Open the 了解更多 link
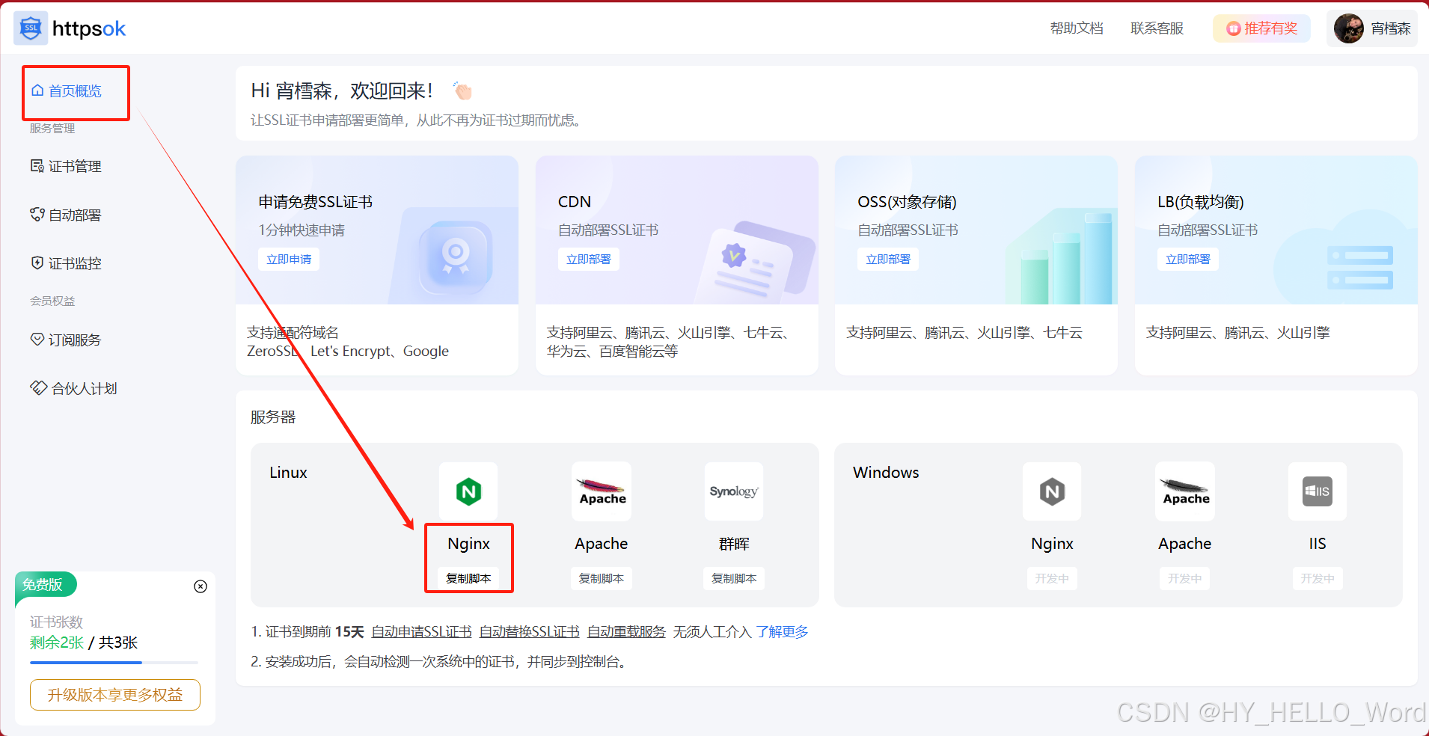Image resolution: width=1429 pixels, height=736 pixels. pos(783,631)
